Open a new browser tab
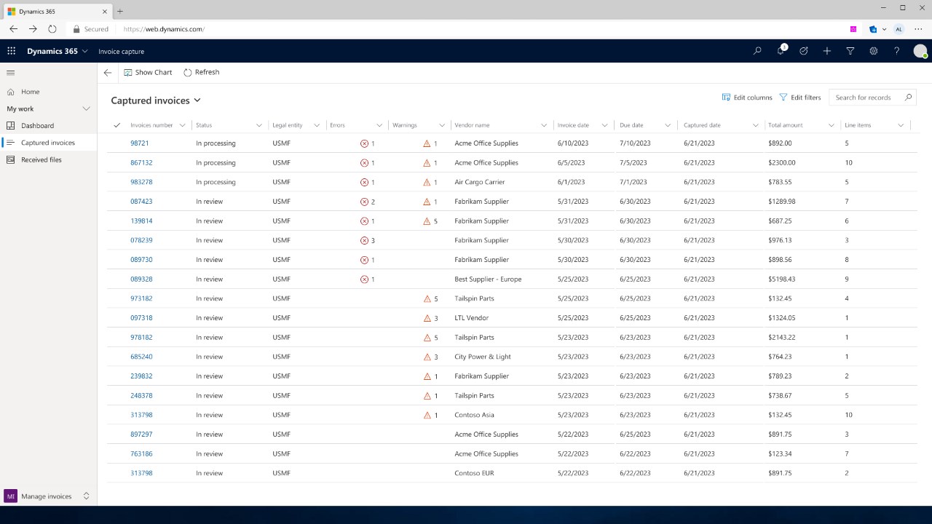This screenshot has width=932, height=524. click(x=120, y=11)
